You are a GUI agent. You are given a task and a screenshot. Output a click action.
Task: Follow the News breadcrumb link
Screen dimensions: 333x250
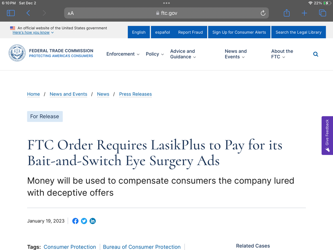[x=103, y=94]
